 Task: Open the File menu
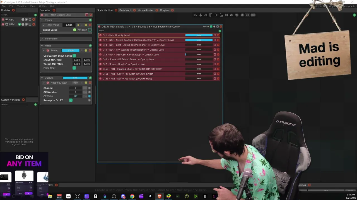pos(4,6)
